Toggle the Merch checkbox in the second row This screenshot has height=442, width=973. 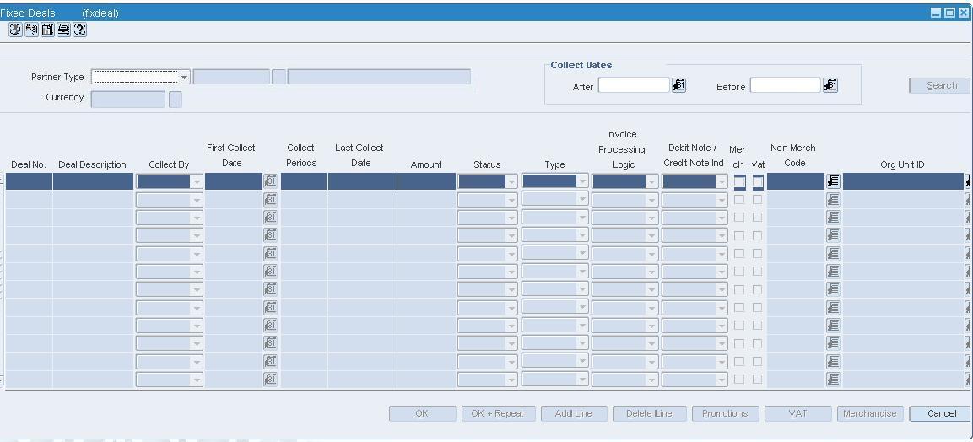(739, 200)
